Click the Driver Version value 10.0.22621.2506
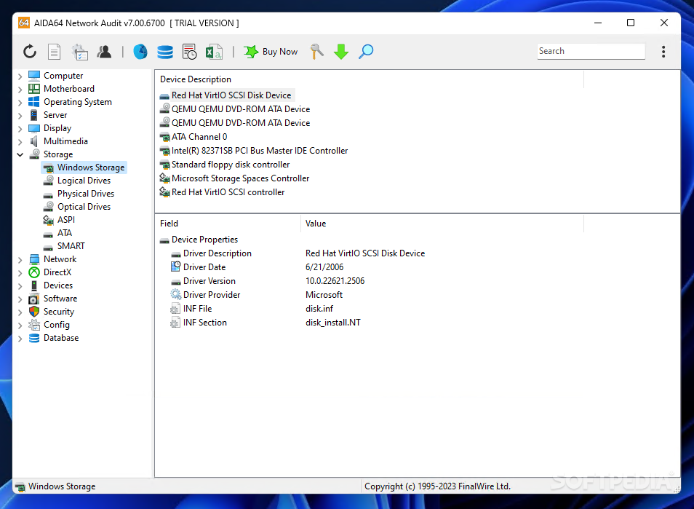This screenshot has height=509, width=694. pos(335,281)
